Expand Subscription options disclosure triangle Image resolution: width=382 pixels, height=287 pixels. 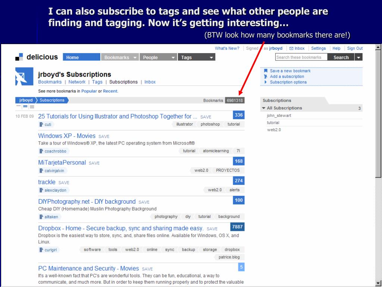pyautogui.click(x=266, y=82)
